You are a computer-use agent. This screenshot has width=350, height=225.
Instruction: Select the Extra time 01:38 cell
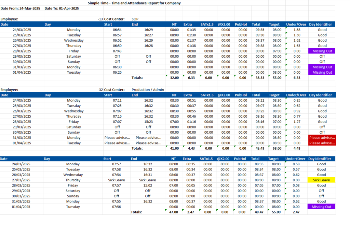(x=191, y=46)
